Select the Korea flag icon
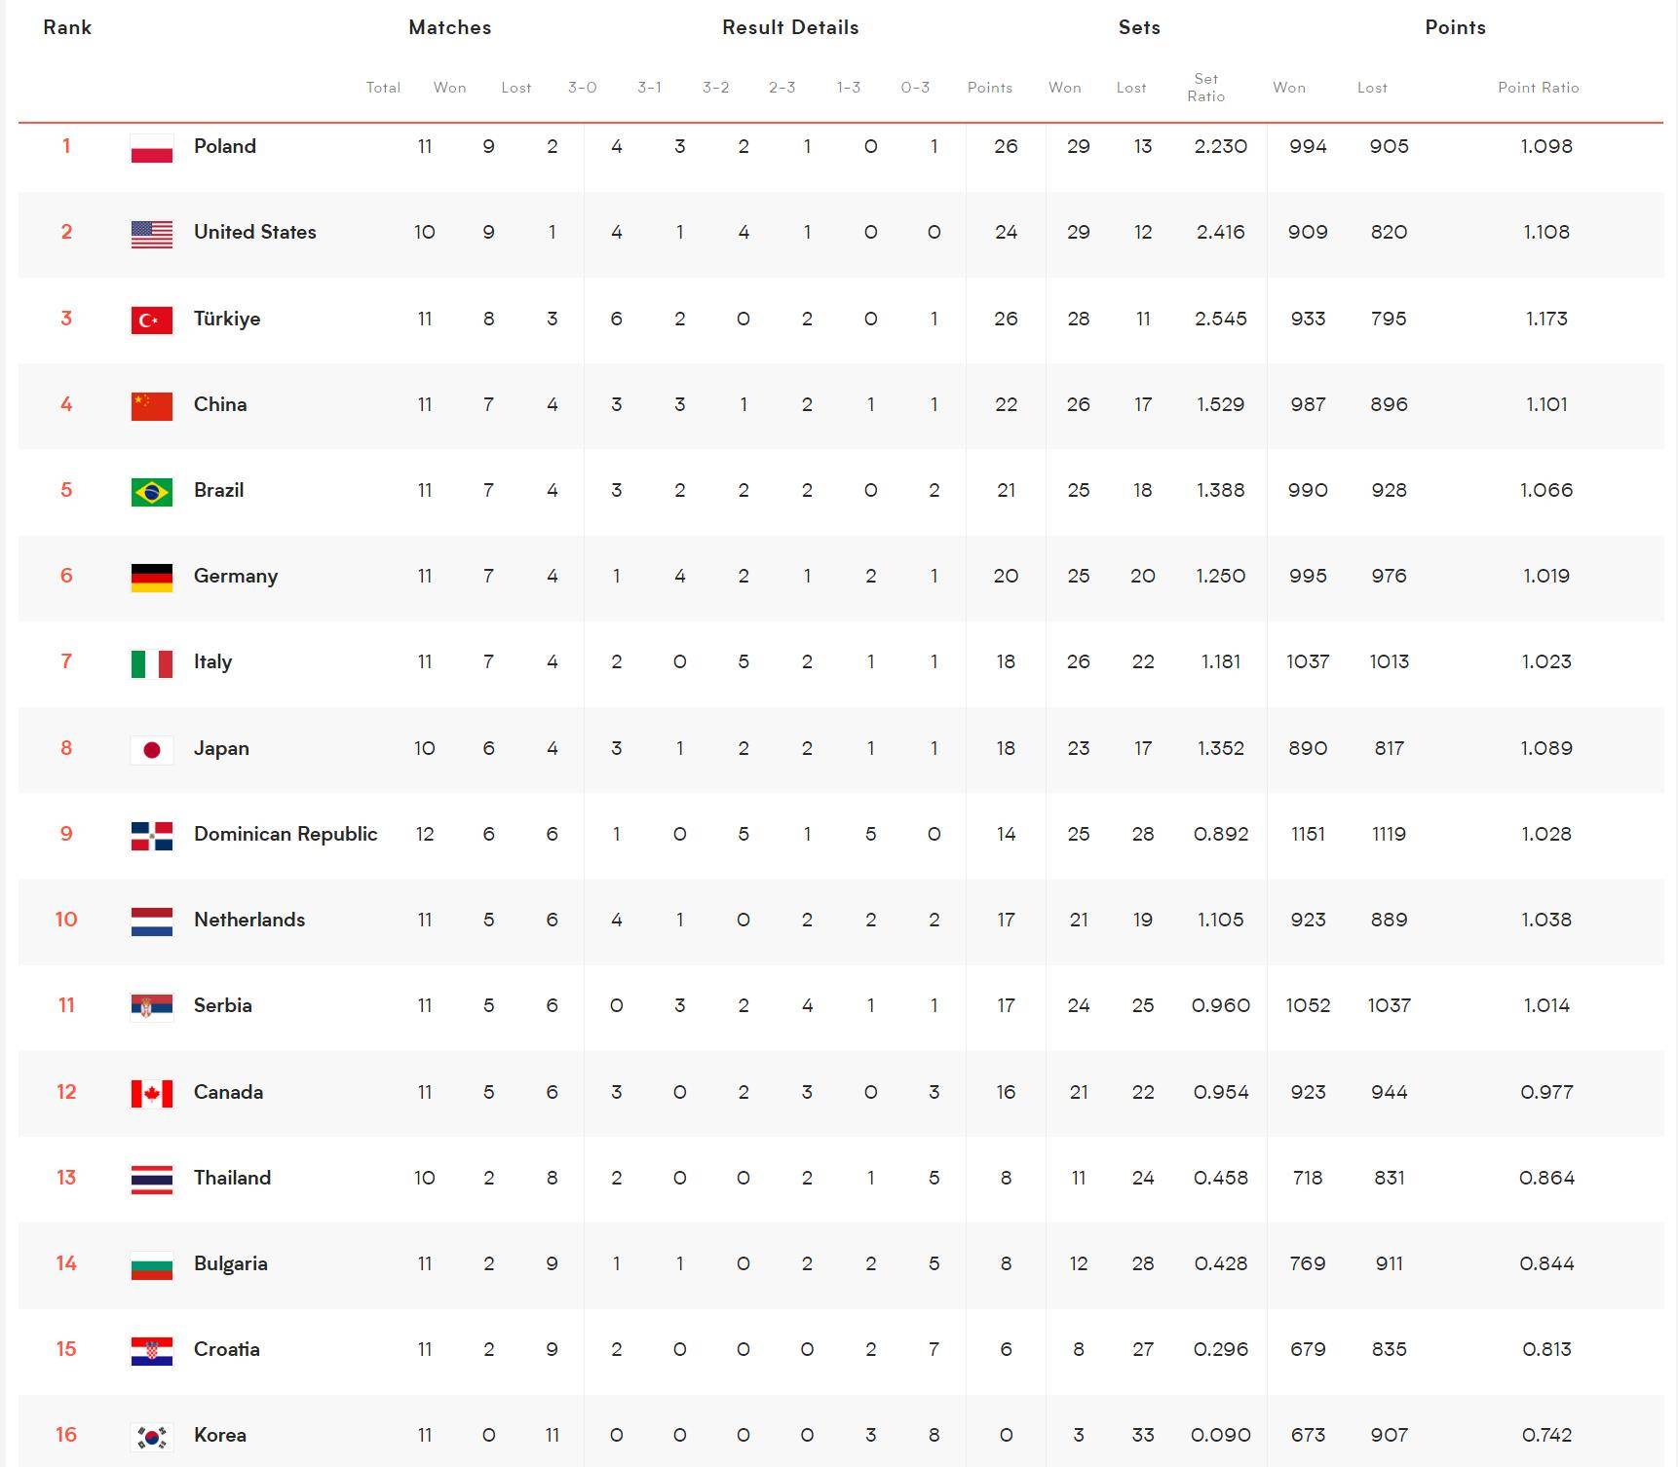 tap(152, 1436)
